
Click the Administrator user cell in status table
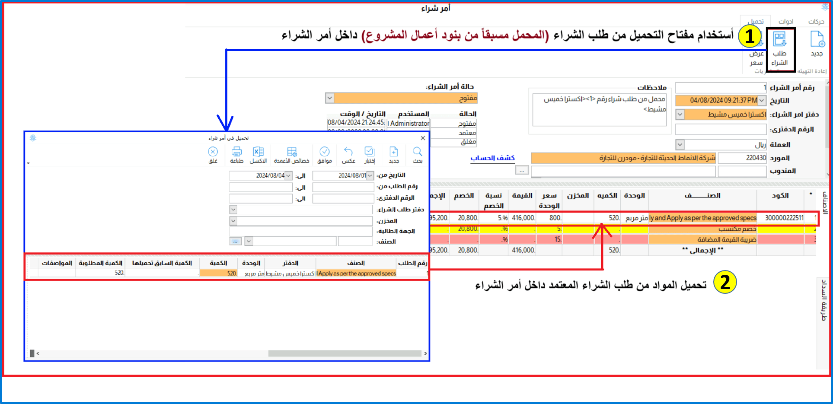pyautogui.click(x=409, y=124)
